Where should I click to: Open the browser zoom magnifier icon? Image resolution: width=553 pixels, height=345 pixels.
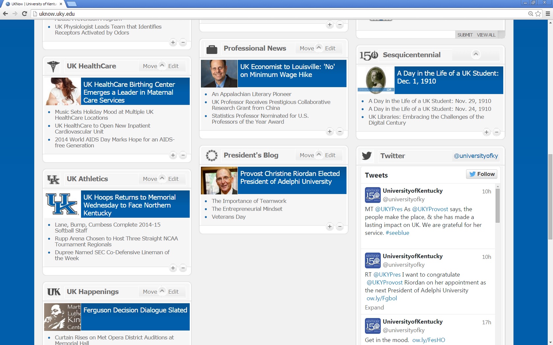531,13
